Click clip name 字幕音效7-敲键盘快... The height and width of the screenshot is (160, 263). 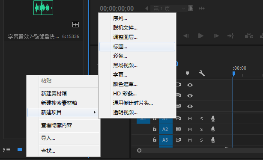click(33, 36)
